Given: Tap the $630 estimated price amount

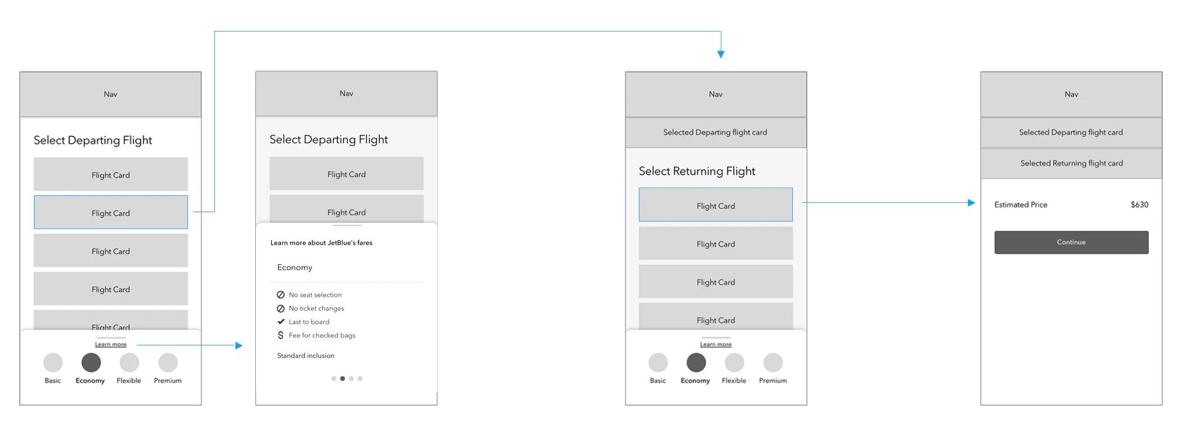Looking at the screenshot, I should pos(1139,205).
